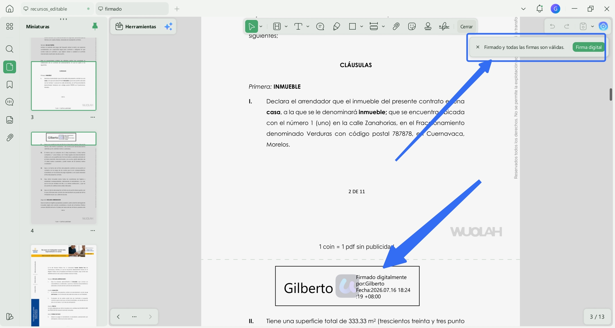The height and width of the screenshot is (328, 615).
Task: Select the page 4 thumbnail
Action: pos(64,178)
